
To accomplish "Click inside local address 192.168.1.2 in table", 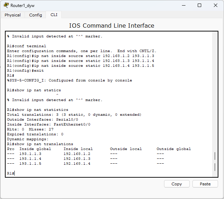I will (x=77, y=154).
